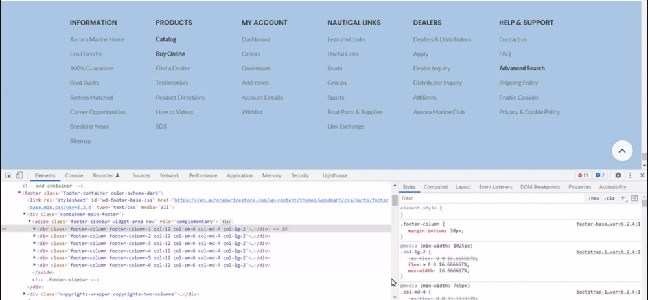Open the Accessibility pane tab
648x300 pixels.
pyautogui.click(x=612, y=187)
